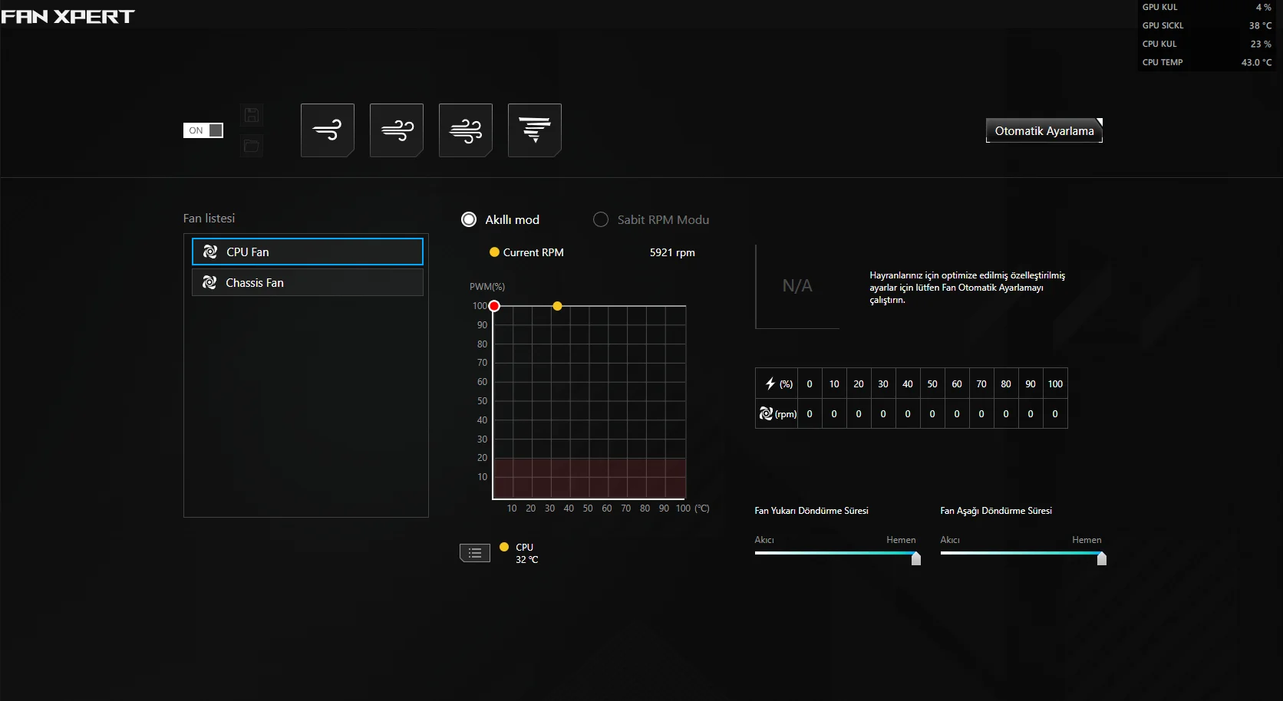Viewport: 1283px width, 701px height.
Task: Select CPU Fan in the fan list
Action: (308, 252)
